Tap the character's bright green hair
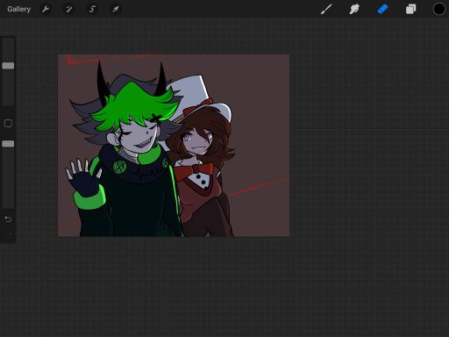The image size is (449, 337). (x=134, y=105)
